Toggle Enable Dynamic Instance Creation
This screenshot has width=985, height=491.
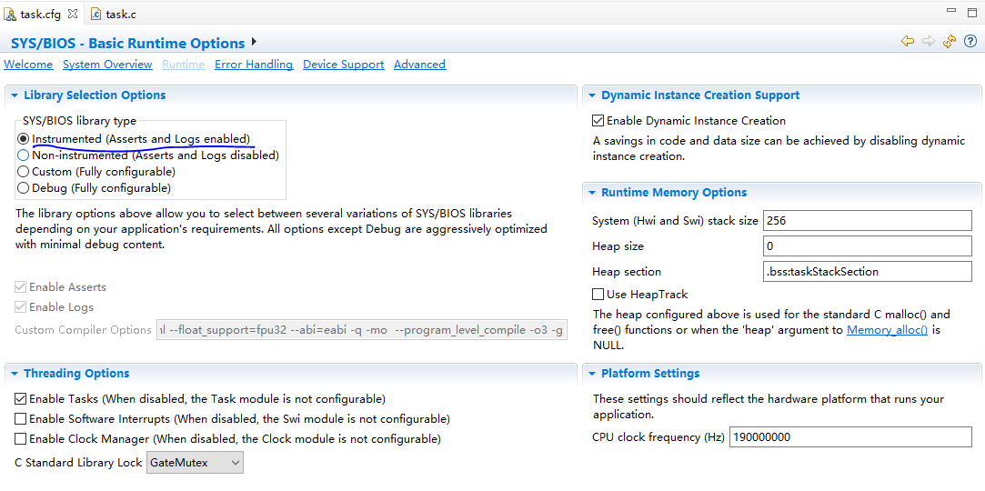(x=598, y=121)
